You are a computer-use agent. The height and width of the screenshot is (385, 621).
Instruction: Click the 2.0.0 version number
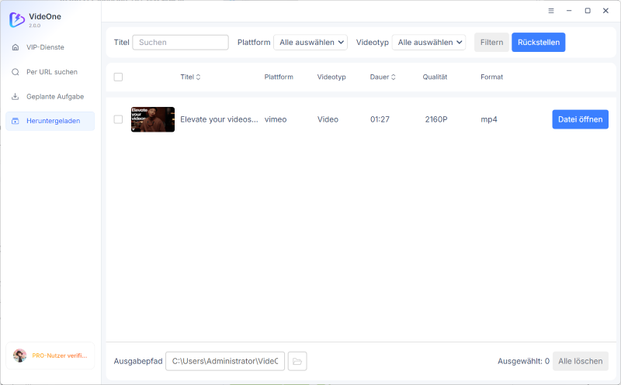[34, 26]
